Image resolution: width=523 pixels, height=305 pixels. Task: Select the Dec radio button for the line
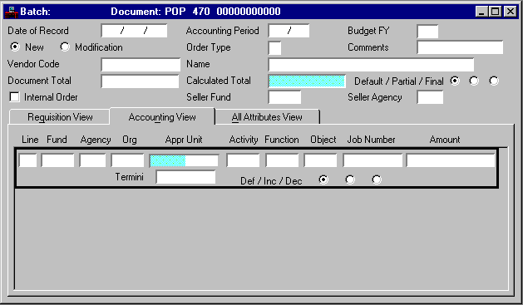point(377,180)
